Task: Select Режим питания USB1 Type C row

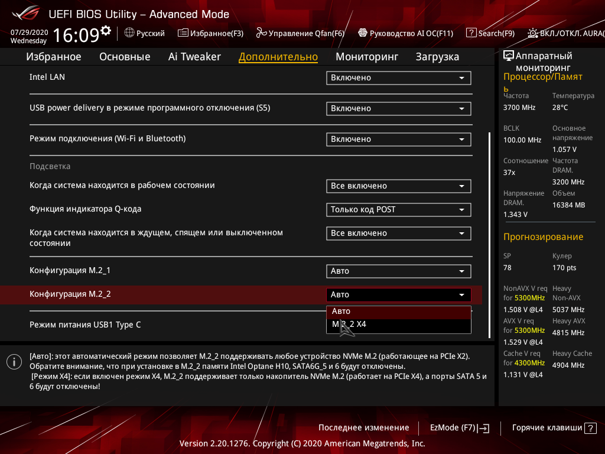Action: point(85,325)
